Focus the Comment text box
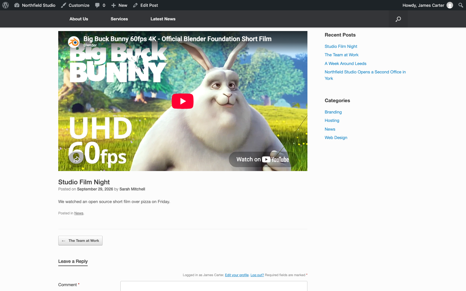The width and height of the screenshot is (466, 291). (x=214, y=286)
